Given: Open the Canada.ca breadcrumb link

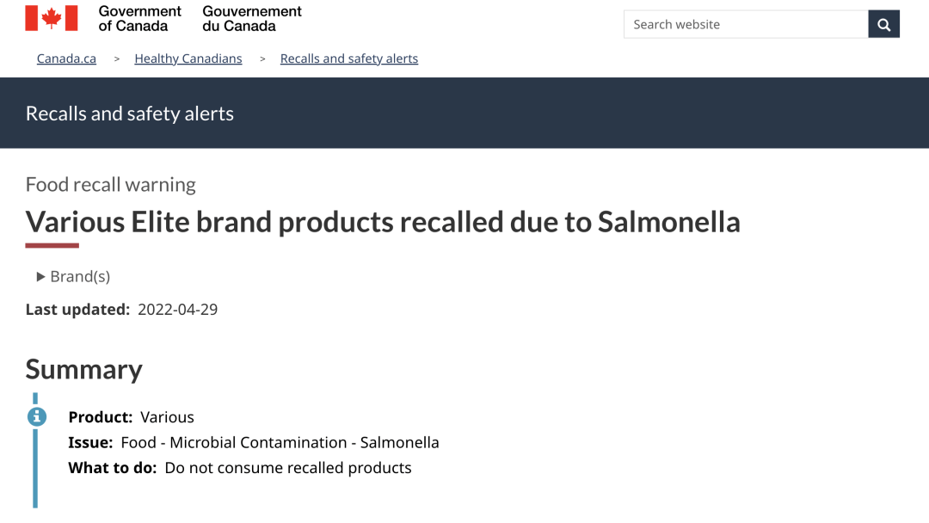Looking at the screenshot, I should point(66,58).
